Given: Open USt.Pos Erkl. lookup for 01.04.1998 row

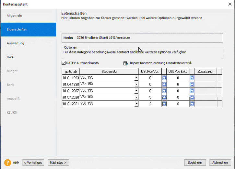Looking at the screenshot, I should pyautogui.click(x=192, y=84).
